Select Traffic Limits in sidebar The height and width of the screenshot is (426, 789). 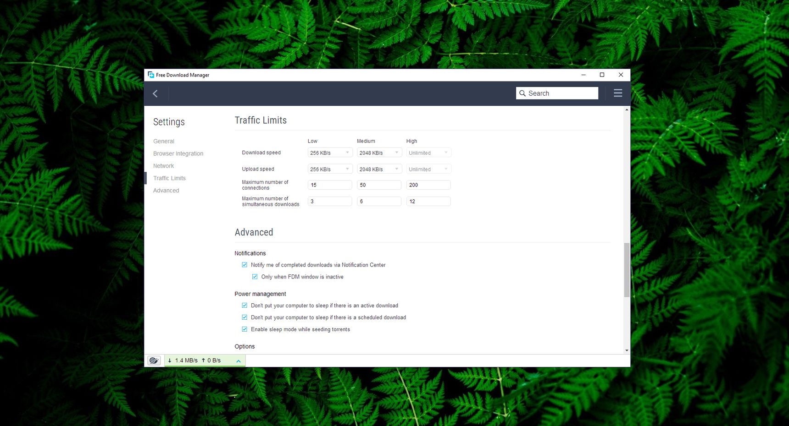coord(169,178)
